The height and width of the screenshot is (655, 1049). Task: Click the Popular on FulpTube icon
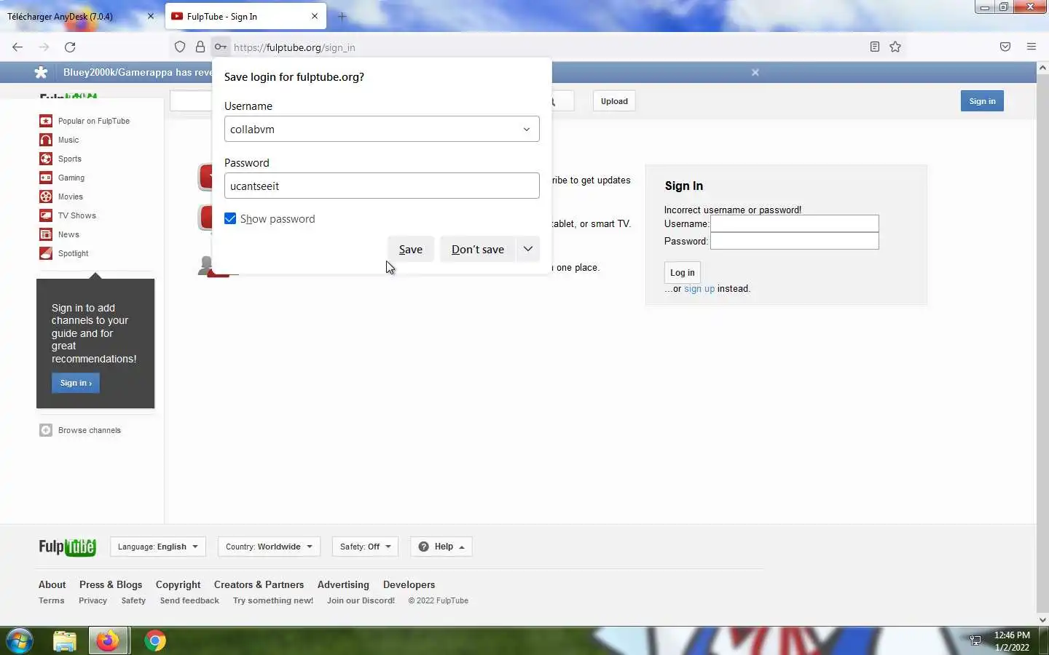tap(46, 121)
